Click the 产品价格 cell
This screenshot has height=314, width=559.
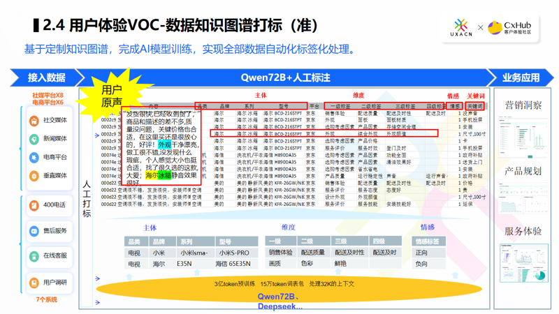(368, 141)
